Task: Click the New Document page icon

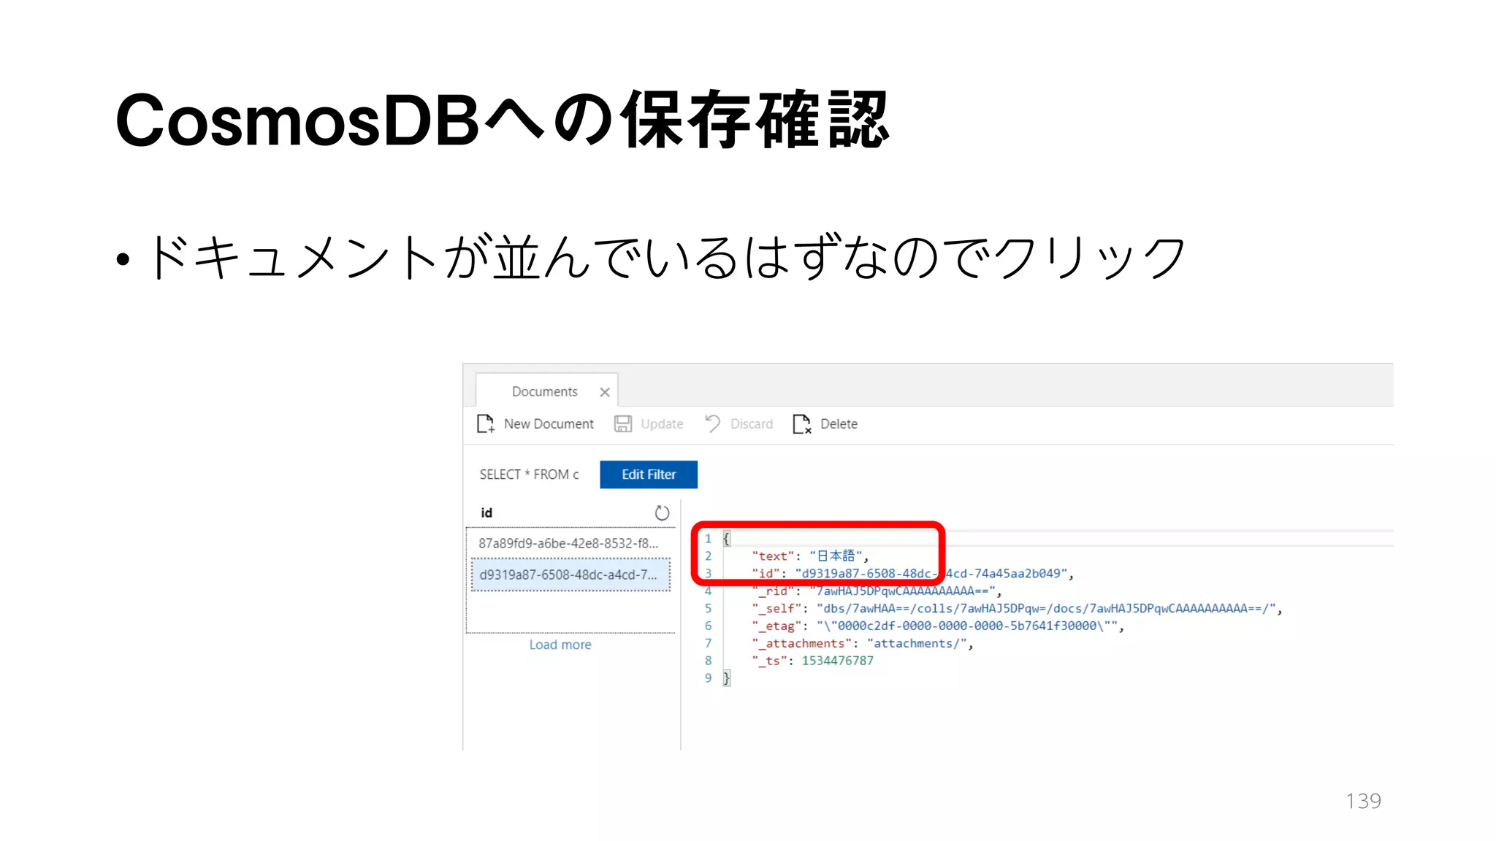Action: (x=486, y=424)
